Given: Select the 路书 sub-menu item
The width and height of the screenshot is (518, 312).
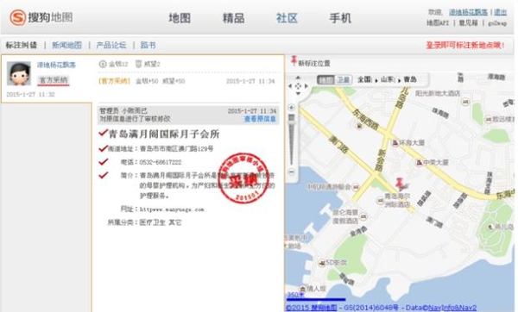Looking at the screenshot, I should click(148, 45).
